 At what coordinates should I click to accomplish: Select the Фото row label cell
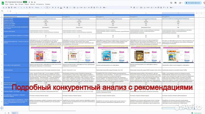(x=16, y=54)
